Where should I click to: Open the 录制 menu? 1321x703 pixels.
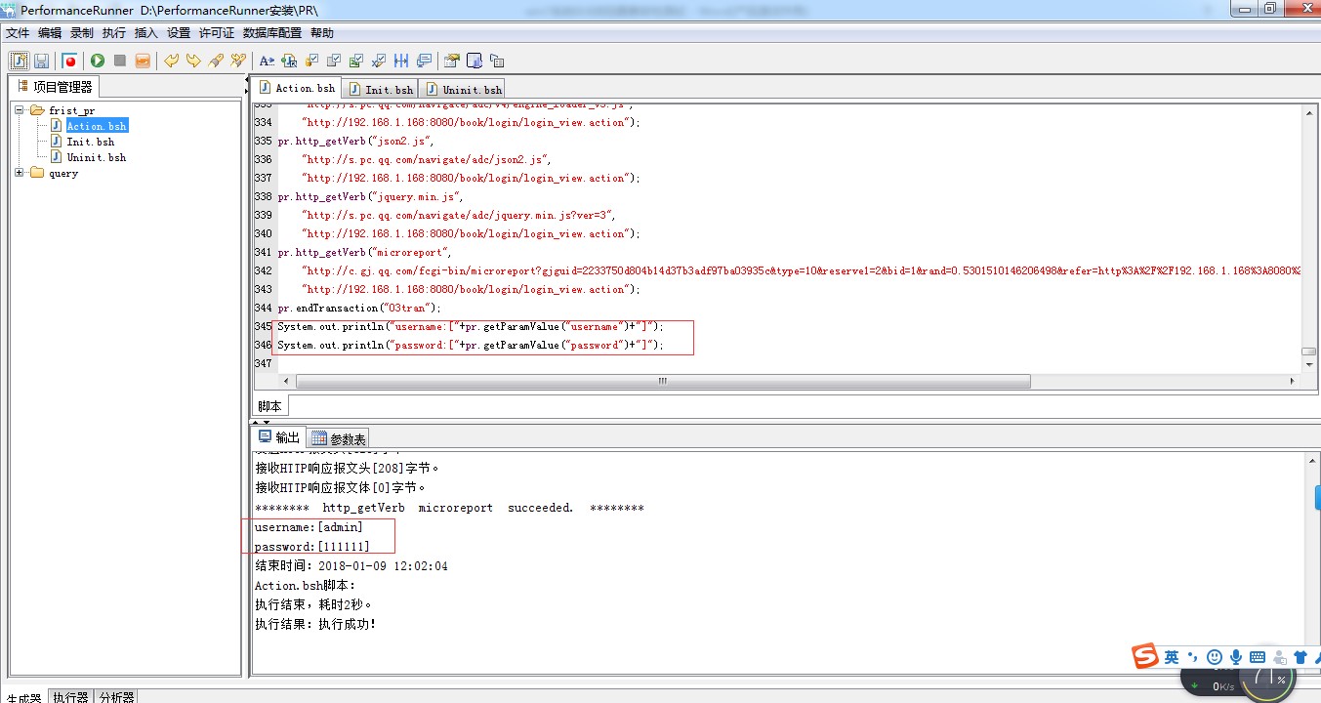pyautogui.click(x=82, y=33)
